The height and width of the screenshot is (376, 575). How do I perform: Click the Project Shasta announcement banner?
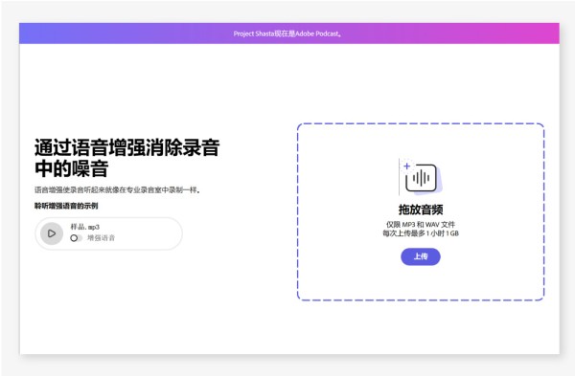[x=289, y=33]
